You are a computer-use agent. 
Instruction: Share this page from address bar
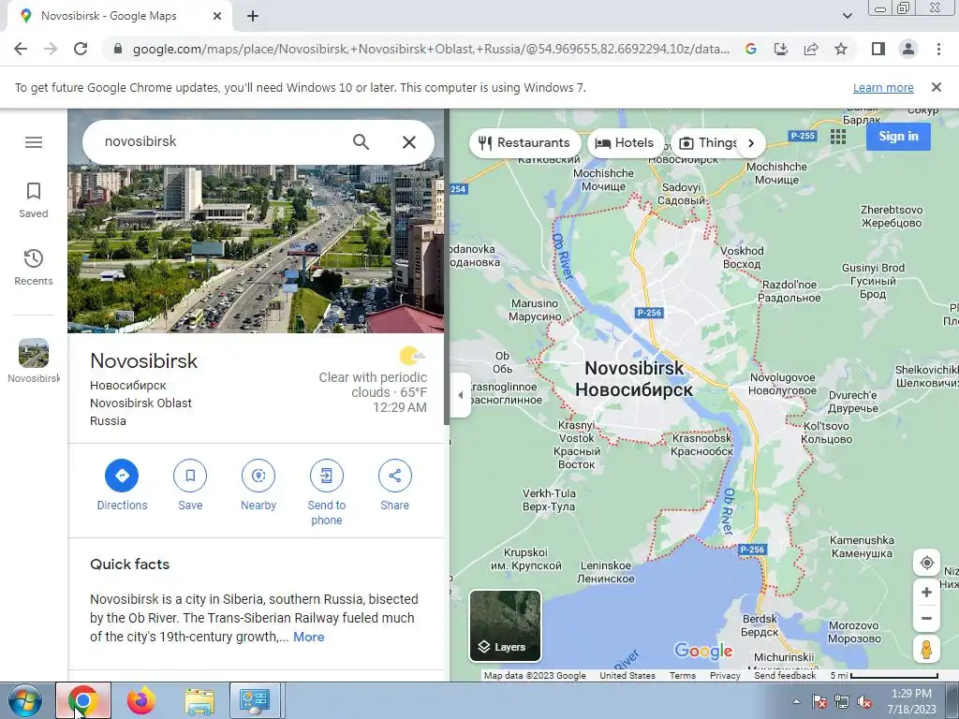click(811, 49)
